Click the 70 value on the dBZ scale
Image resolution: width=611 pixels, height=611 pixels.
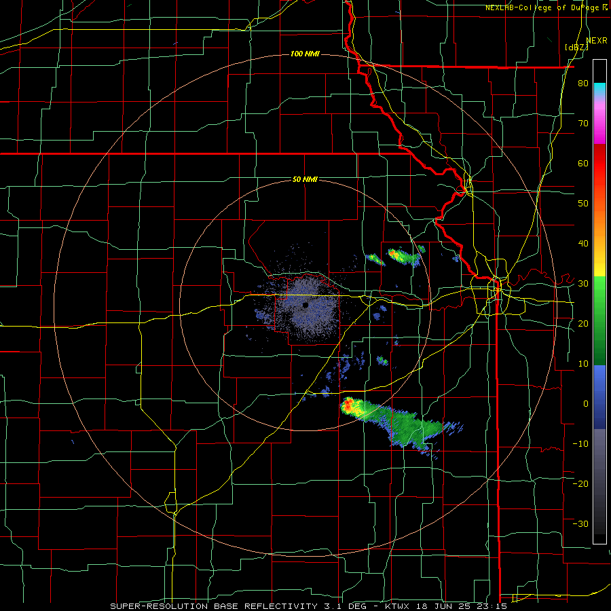pyautogui.click(x=583, y=124)
